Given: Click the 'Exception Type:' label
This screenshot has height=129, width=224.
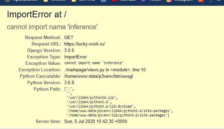Looking at the screenshot, I should pos(44,57).
